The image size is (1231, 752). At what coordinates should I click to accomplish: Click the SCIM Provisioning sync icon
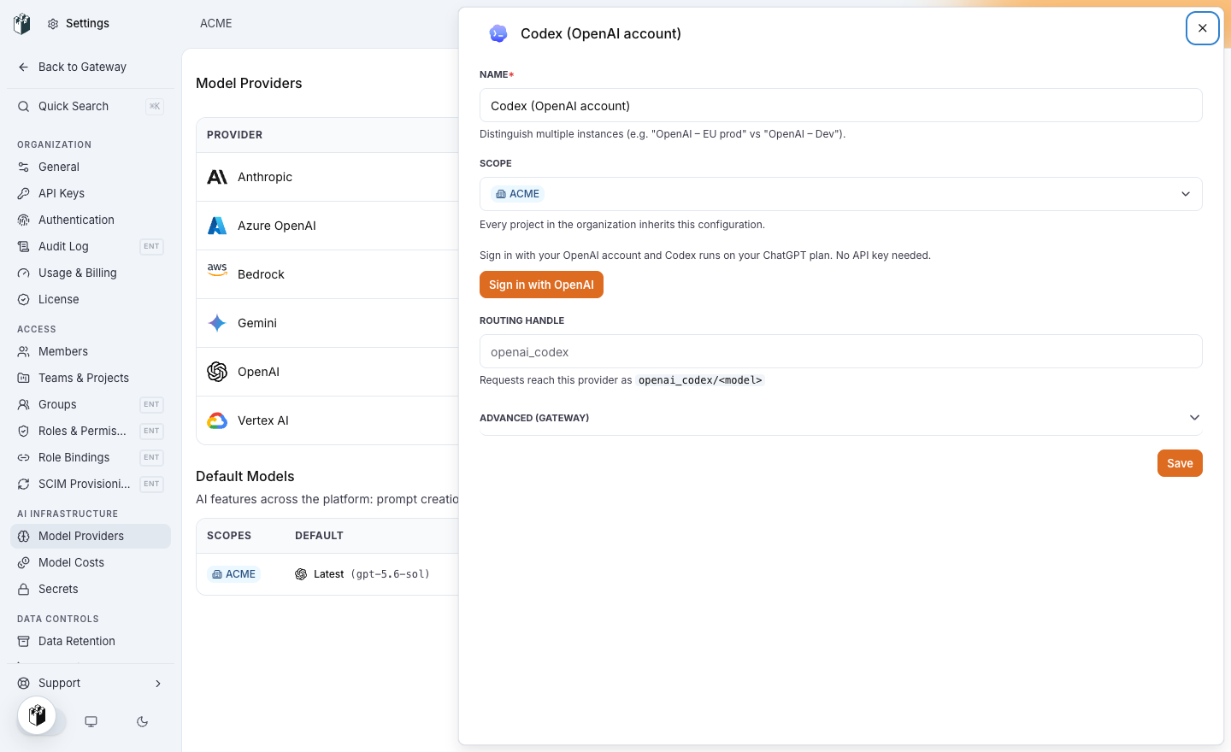coord(24,485)
